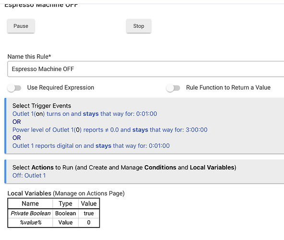Open Power level of Outlet 1 trigger

tap(110, 130)
